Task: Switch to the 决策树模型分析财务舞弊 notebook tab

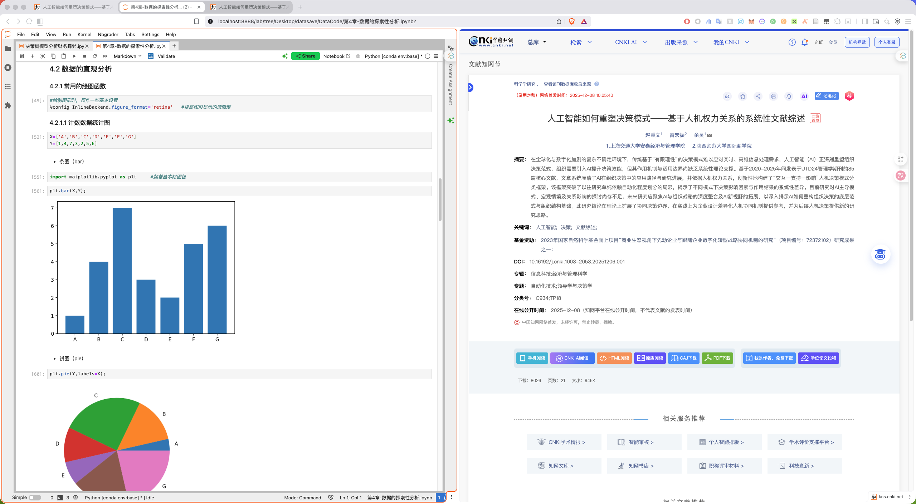Action: coord(54,46)
